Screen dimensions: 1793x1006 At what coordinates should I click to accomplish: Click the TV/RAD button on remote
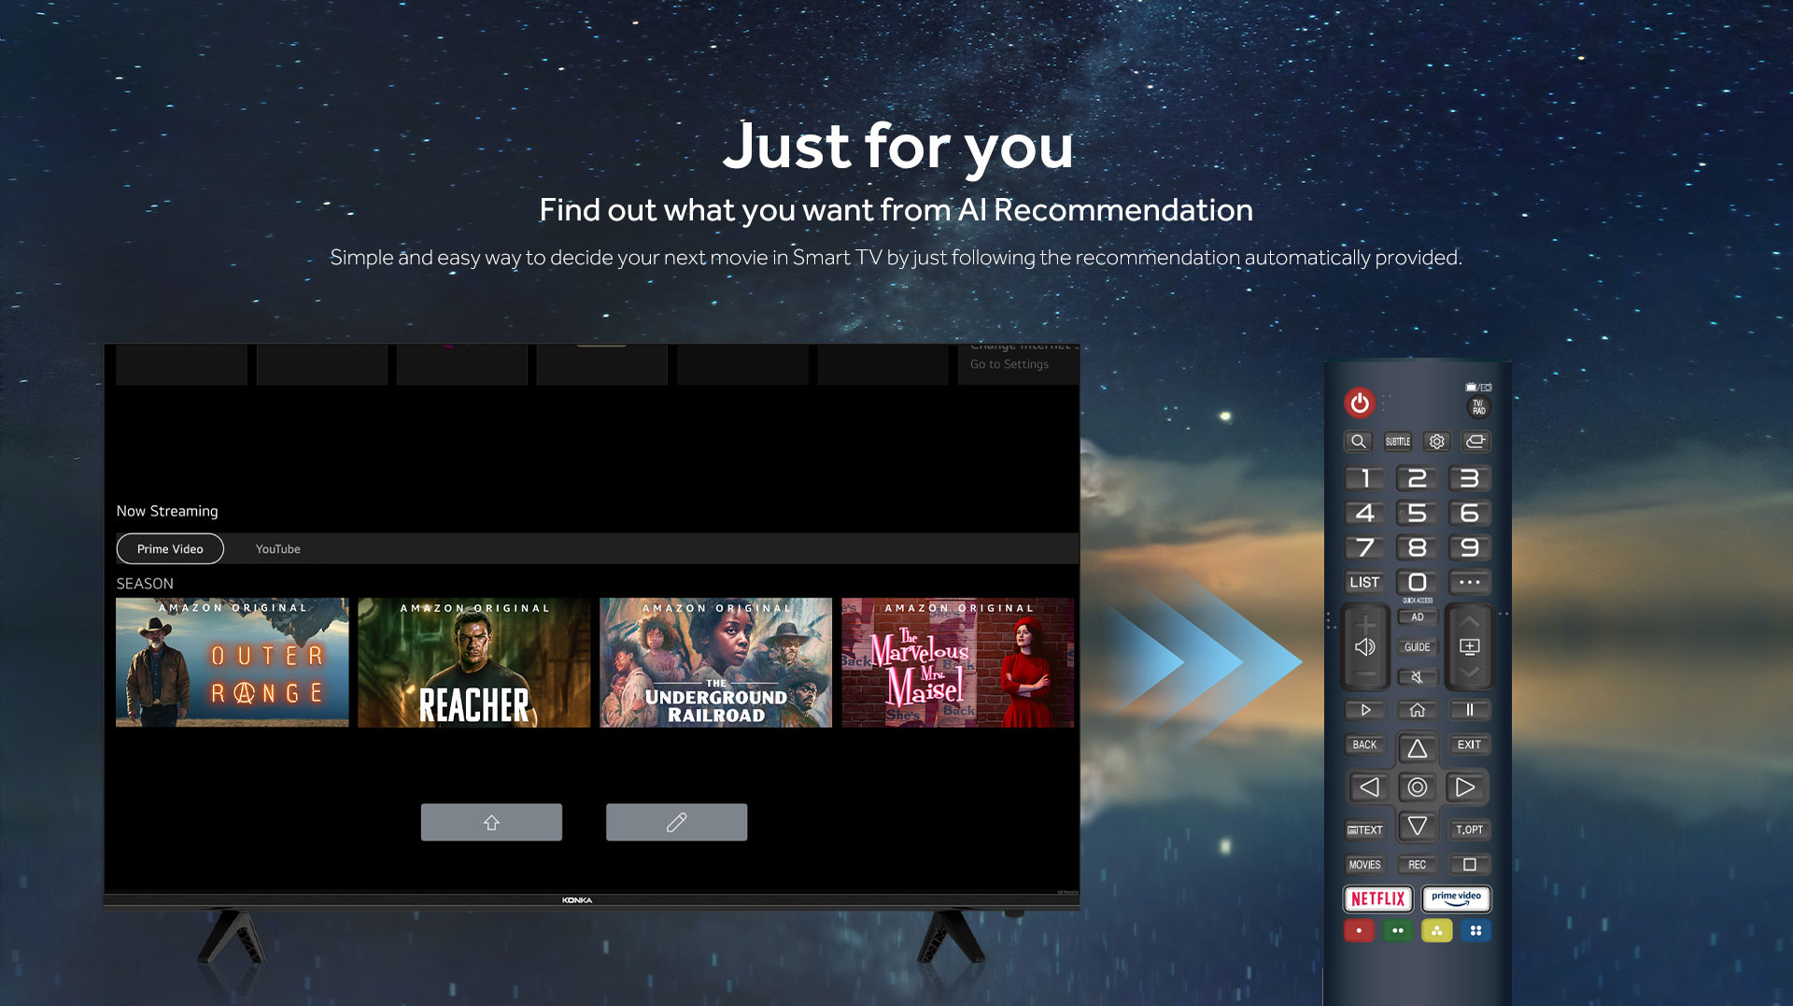[1478, 407]
